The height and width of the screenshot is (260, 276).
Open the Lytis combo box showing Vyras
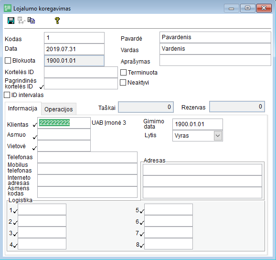pos(198,136)
